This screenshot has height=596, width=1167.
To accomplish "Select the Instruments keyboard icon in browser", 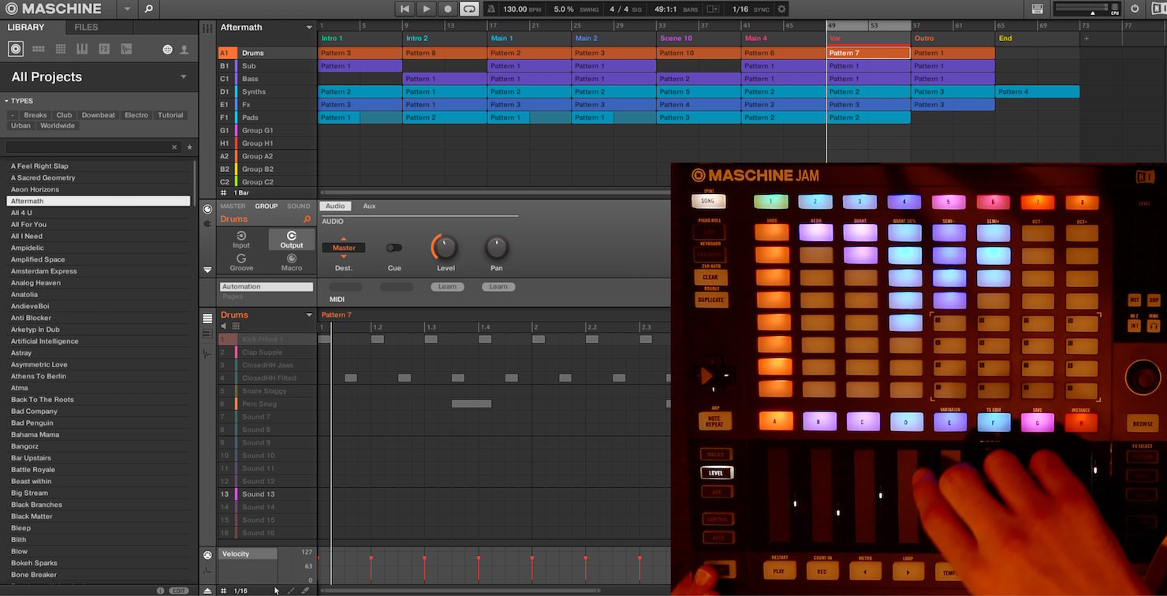I will (82, 49).
